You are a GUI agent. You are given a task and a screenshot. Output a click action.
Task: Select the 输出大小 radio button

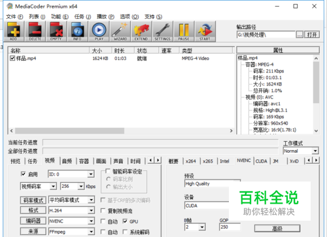[x=109, y=187]
